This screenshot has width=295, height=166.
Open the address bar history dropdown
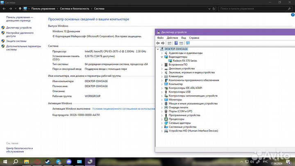coord(209,9)
